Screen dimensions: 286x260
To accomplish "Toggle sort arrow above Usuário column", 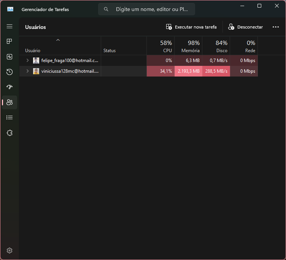I will point(58,40).
